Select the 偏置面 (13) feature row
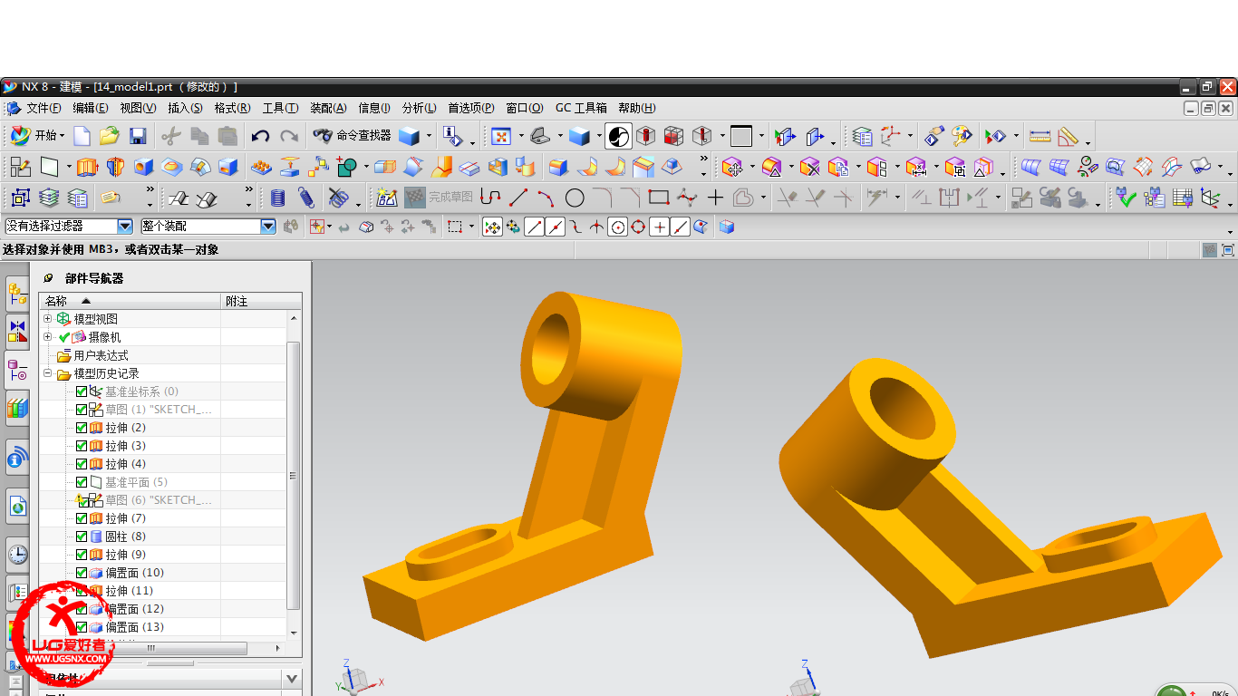Image resolution: width=1238 pixels, height=696 pixels. click(x=134, y=627)
